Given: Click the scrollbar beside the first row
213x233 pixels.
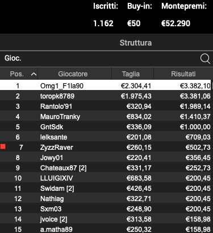Looking at the screenshot, I should coord(212,85).
